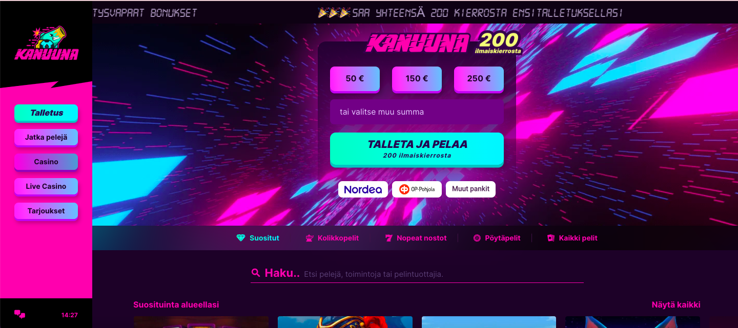Click the Nopeat nostot category icon
738x328 pixels.
pos(388,238)
